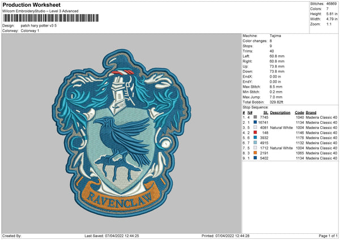Click the Height value 5.81 in

coord(331,14)
